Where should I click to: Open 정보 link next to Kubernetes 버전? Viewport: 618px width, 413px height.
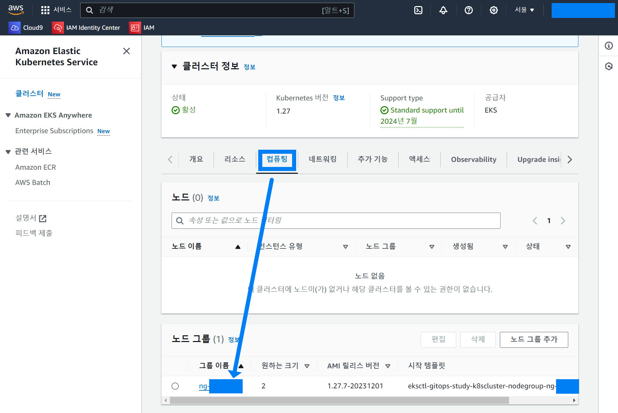pos(339,98)
